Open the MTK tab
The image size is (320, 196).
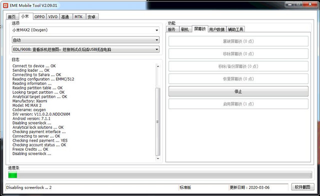pyautogui.click(x=79, y=16)
